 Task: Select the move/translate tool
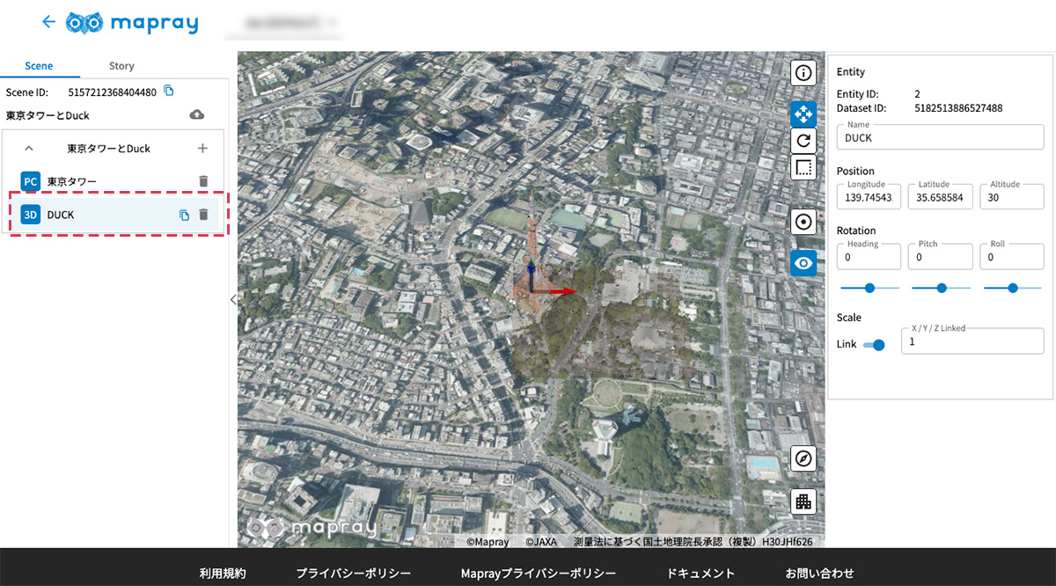click(803, 114)
